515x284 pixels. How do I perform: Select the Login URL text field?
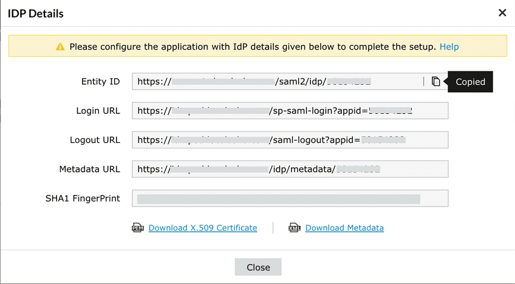[x=290, y=111]
